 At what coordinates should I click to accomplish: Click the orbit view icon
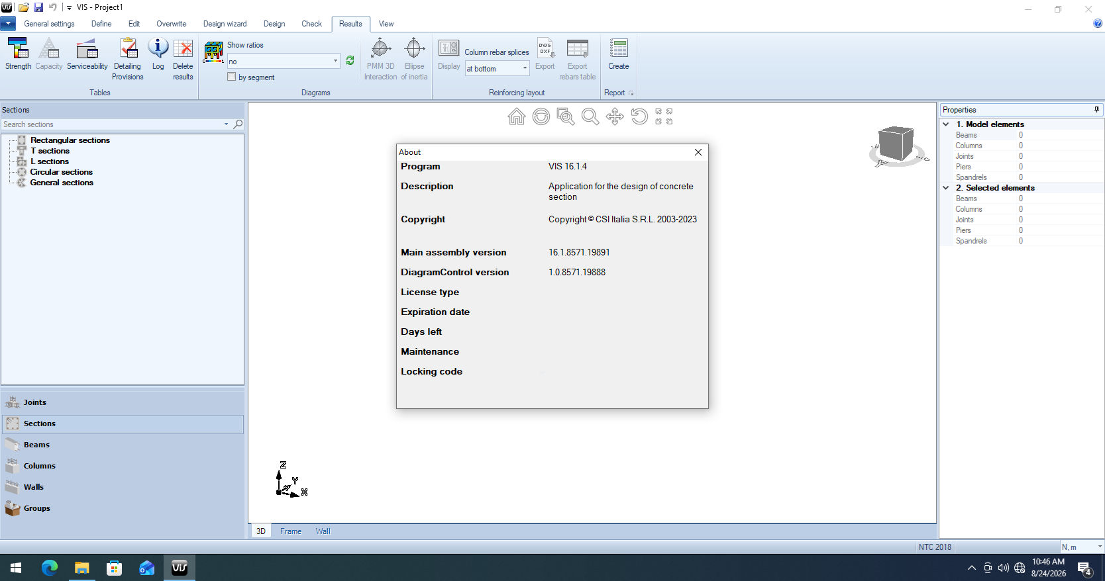coord(541,117)
